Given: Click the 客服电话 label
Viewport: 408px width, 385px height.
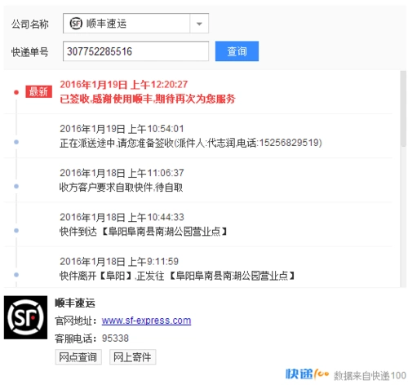Looking at the screenshot, I should coord(76,339).
